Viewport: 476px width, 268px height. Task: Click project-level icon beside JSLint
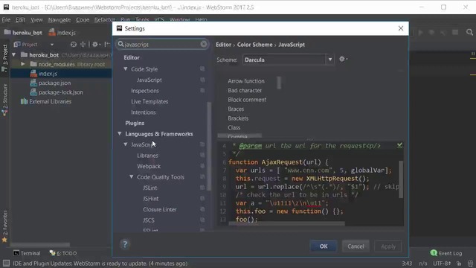tap(202, 188)
